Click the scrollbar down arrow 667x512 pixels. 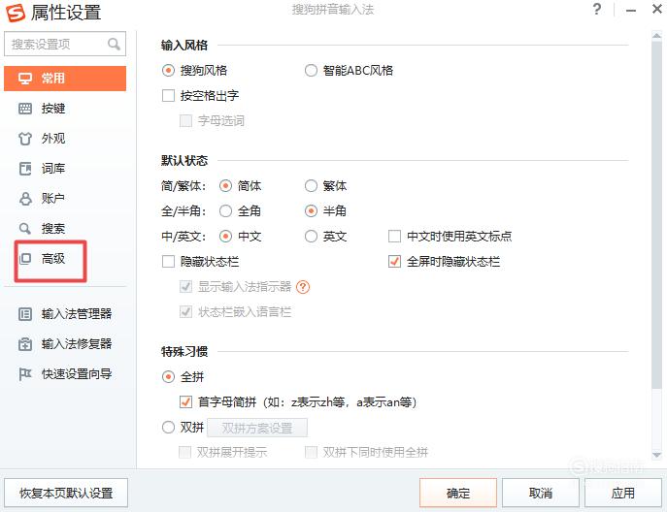656,455
